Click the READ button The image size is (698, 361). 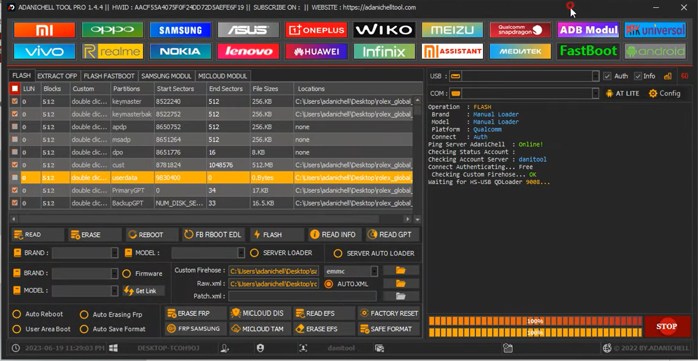point(37,235)
